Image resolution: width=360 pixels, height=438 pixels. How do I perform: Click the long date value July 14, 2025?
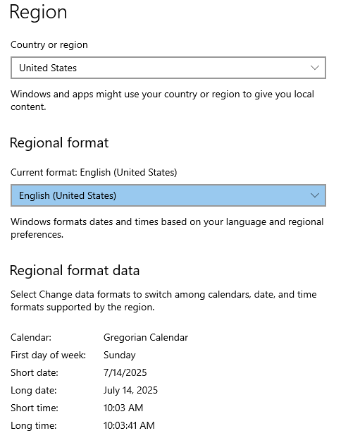coord(130,390)
